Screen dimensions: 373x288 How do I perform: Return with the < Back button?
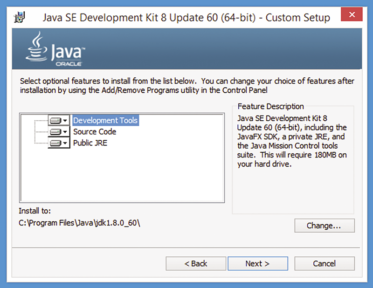point(196,263)
